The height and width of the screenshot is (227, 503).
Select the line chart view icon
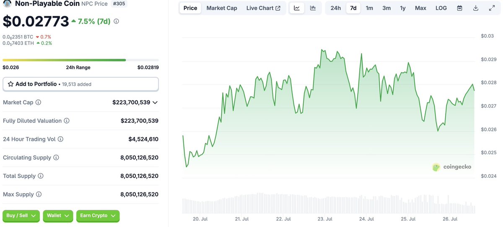pos(297,8)
